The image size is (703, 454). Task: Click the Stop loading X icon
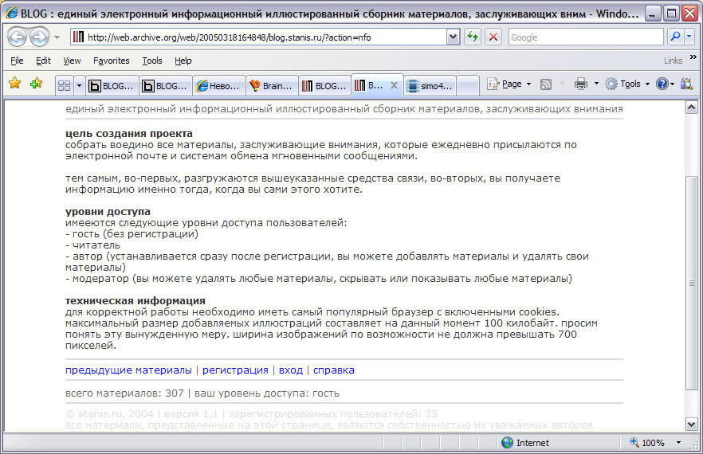[493, 37]
